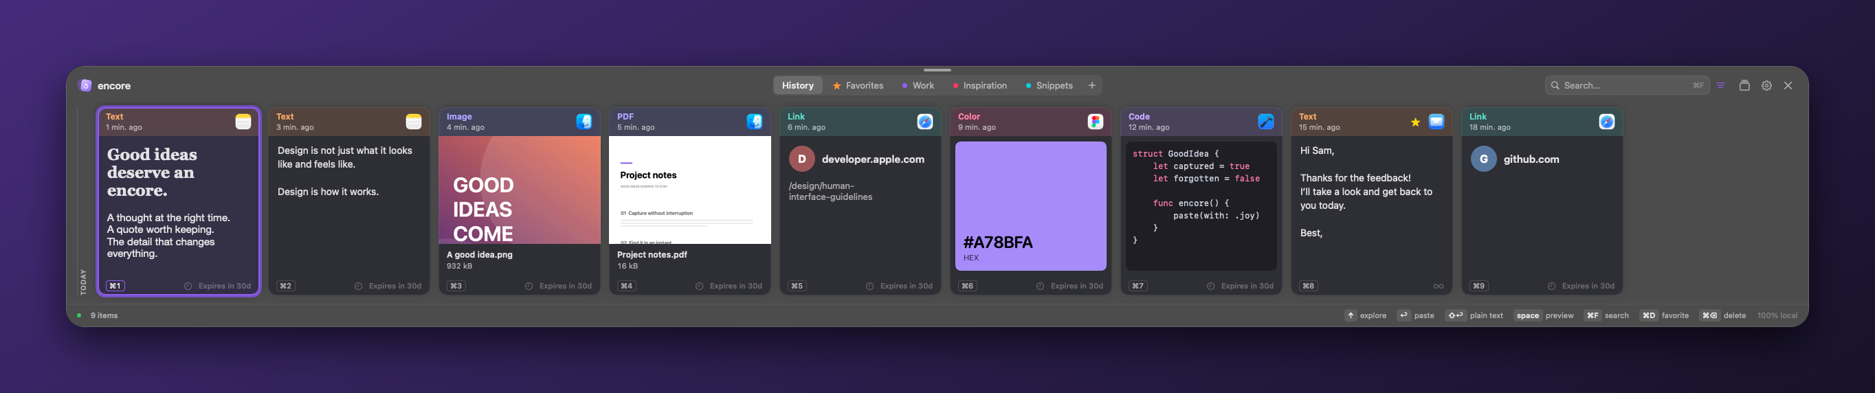
Task: Click the developer.apple.com link title
Action: (x=873, y=159)
